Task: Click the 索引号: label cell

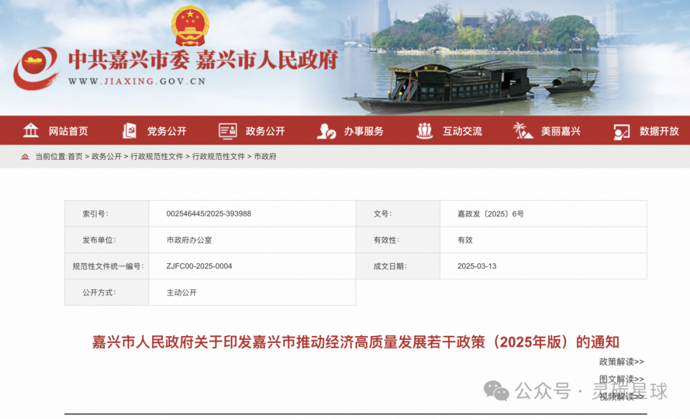Action: pyautogui.click(x=107, y=214)
